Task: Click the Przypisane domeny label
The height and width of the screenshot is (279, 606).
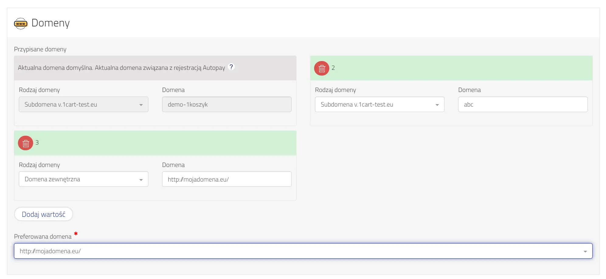Action: (40, 49)
